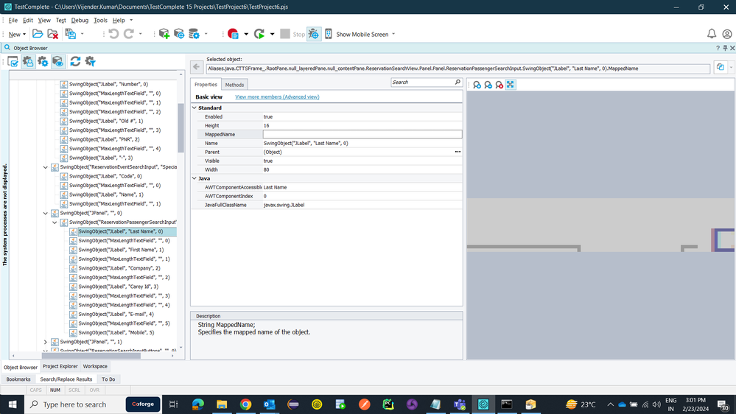Click the Record Test red button
Image resolution: width=736 pixels, height=414 pixels.
click(x=233, y=34)
